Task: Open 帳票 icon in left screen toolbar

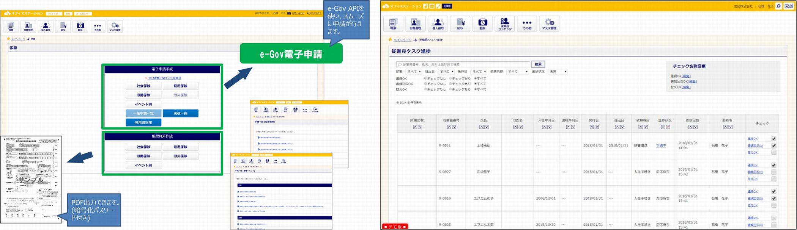Action: [x=11, y=26]
